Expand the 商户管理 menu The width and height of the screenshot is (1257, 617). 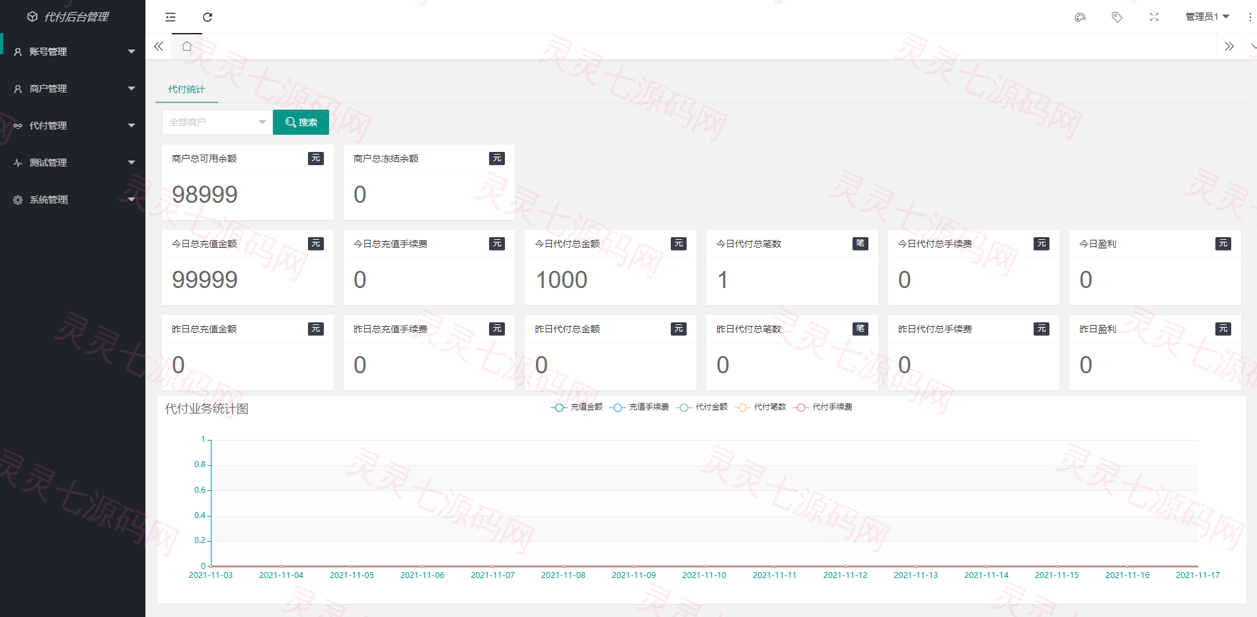click(x=73, y=89)
